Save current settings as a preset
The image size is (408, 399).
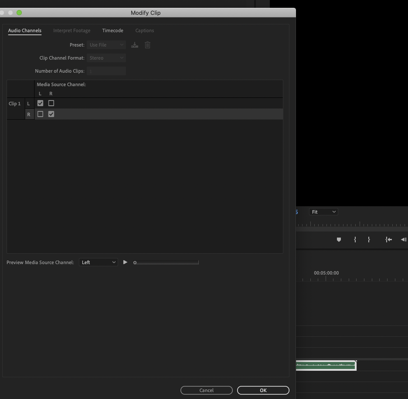pos(134,44)
